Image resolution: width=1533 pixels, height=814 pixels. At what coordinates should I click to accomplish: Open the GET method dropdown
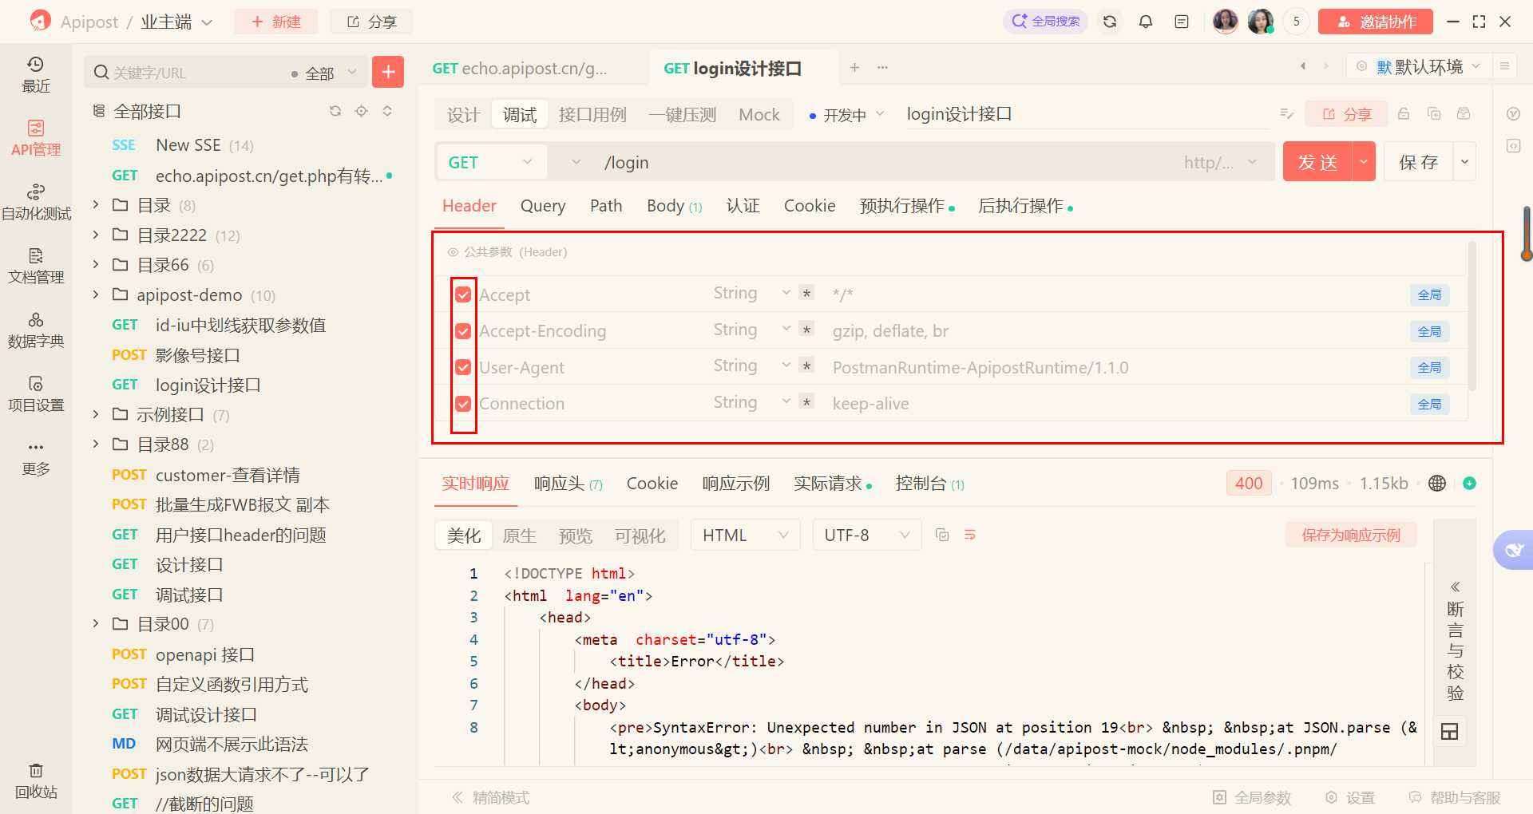pos(491,162)
